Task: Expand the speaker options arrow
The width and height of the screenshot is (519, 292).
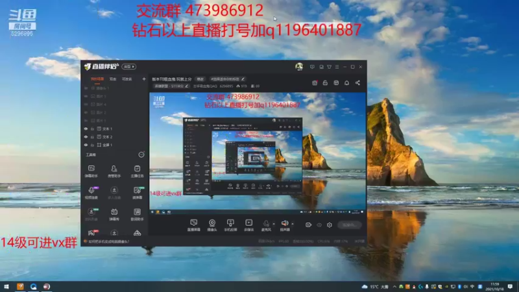Action: [x=293, y=224]
